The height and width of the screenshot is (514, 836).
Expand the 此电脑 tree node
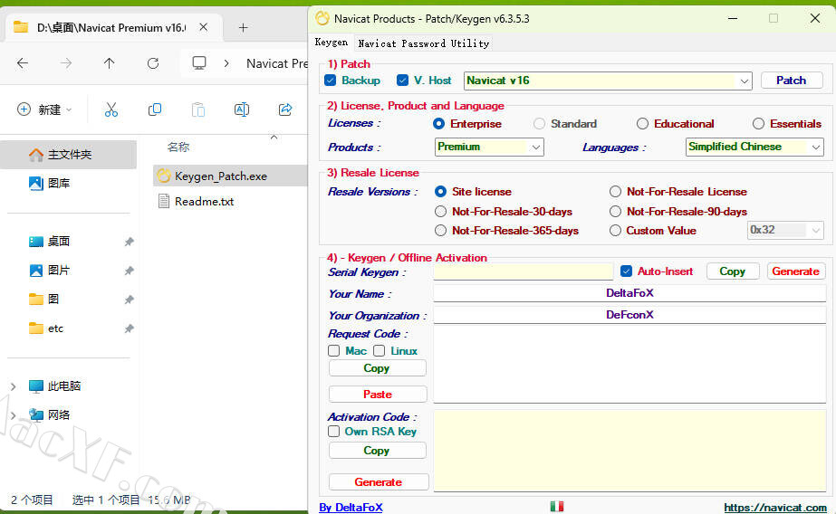pos(14,386)
